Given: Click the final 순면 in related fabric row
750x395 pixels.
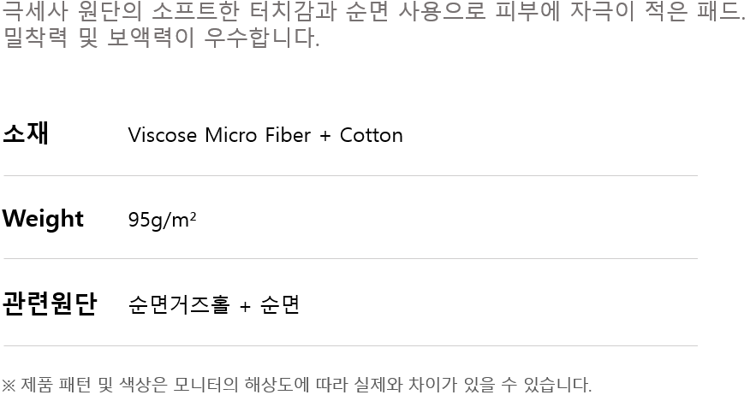Looking at the screenshot, I should tap(279, 304).
